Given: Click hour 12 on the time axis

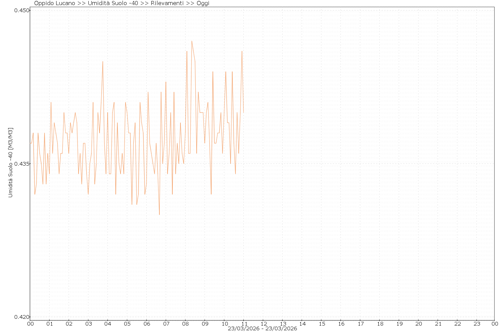Looking at the screenshot, I should [263, 324].
